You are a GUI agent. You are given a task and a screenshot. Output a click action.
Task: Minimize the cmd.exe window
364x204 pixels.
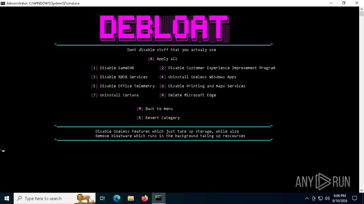click(x=331, y=3)
